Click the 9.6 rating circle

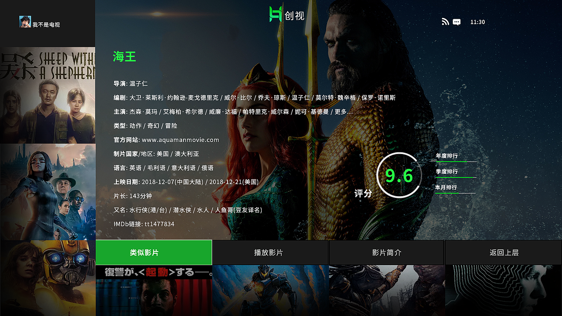(x=399, y=175)
